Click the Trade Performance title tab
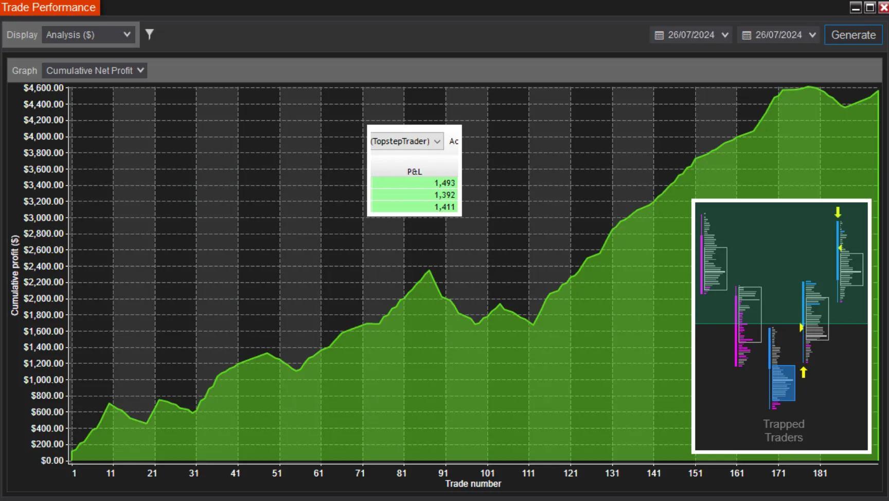Viewport: 889px width, 501px height. click(x=49, y=7)
